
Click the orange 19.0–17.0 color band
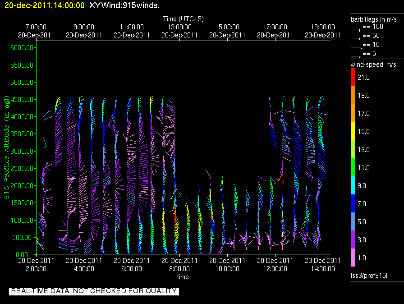click(x=353, y=104)
